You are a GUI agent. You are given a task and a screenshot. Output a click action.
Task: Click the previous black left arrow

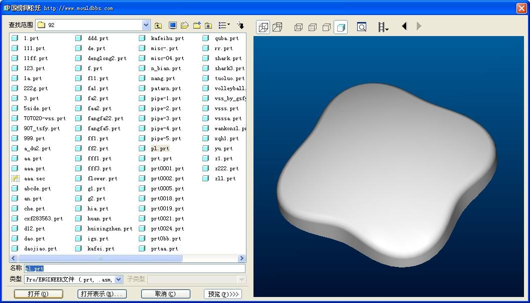coord(404,27)
